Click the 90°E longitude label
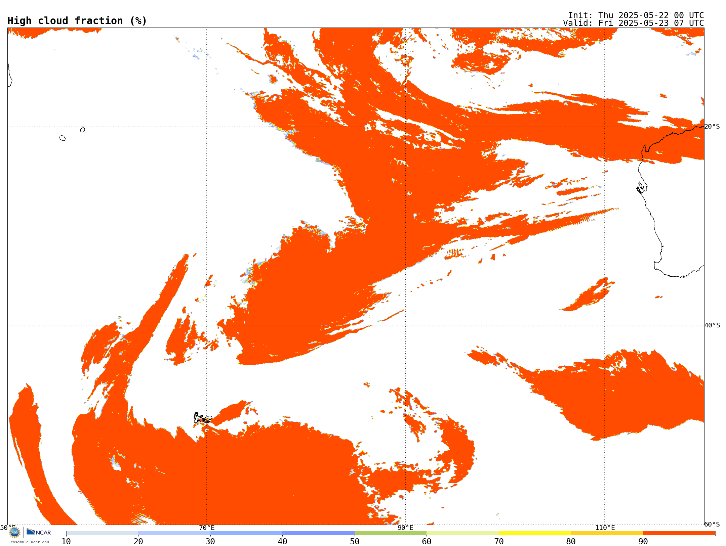Image resolution: width=726 pixels, height=546 pixels. (x=405, y=528)
